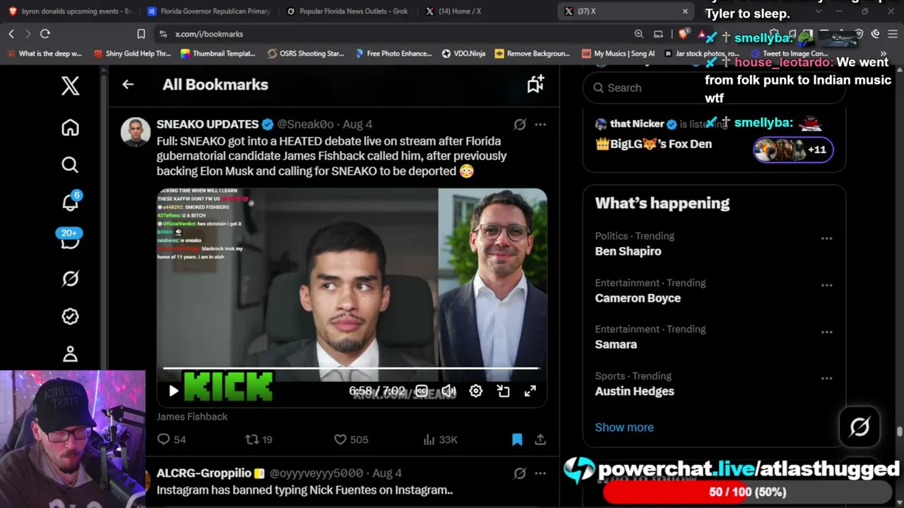The height and width of the screenshot is (508, 904).
Task: Go back in browser history
Action: click(11, 34)
